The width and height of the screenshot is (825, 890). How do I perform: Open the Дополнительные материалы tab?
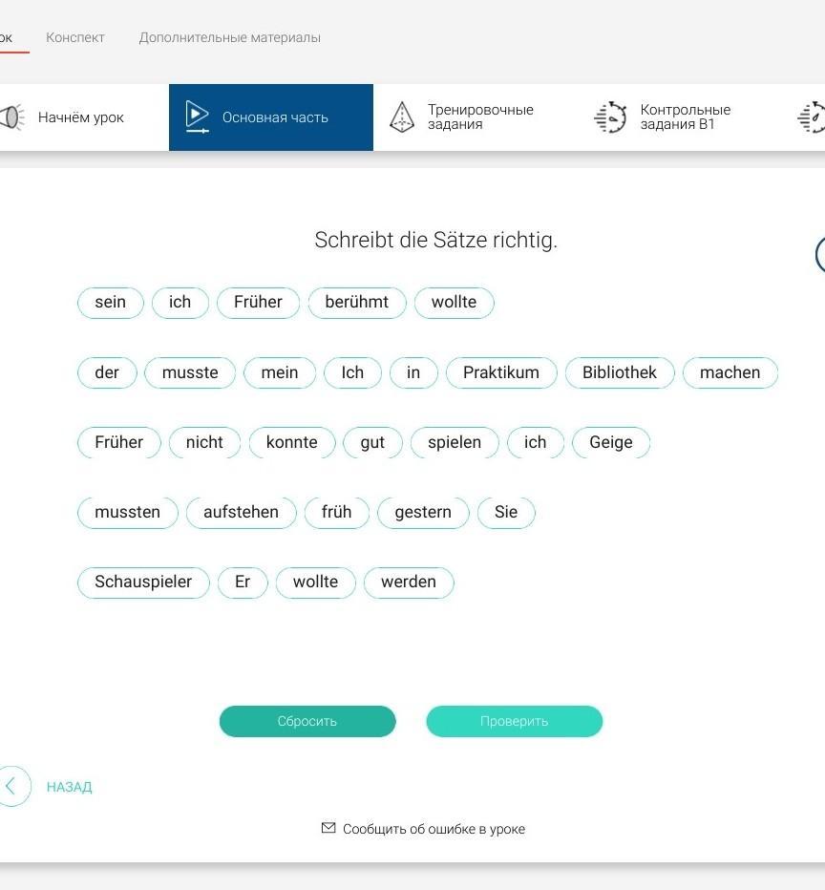[x=230, y=37]
